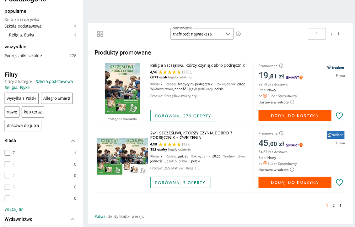The width and height of the screenshot is (355, 227).
Task: Select 'Podręczniki szkolne' category
Action: tap(23, 56)
